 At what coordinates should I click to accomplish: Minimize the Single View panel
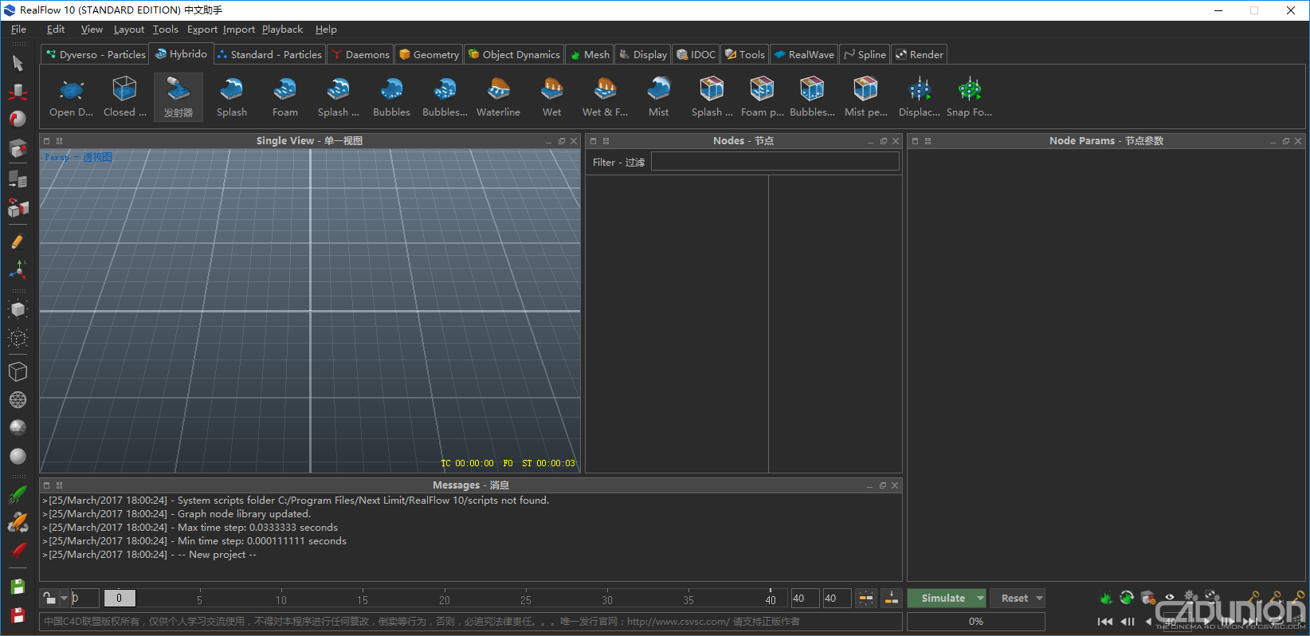click(548, 141)
